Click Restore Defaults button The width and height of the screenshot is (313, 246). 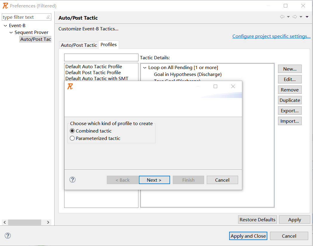tap(258, 219)
